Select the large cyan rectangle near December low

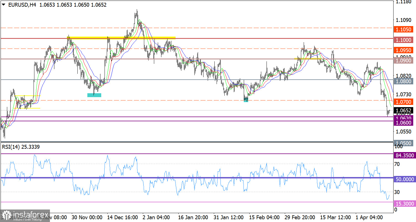94,95
